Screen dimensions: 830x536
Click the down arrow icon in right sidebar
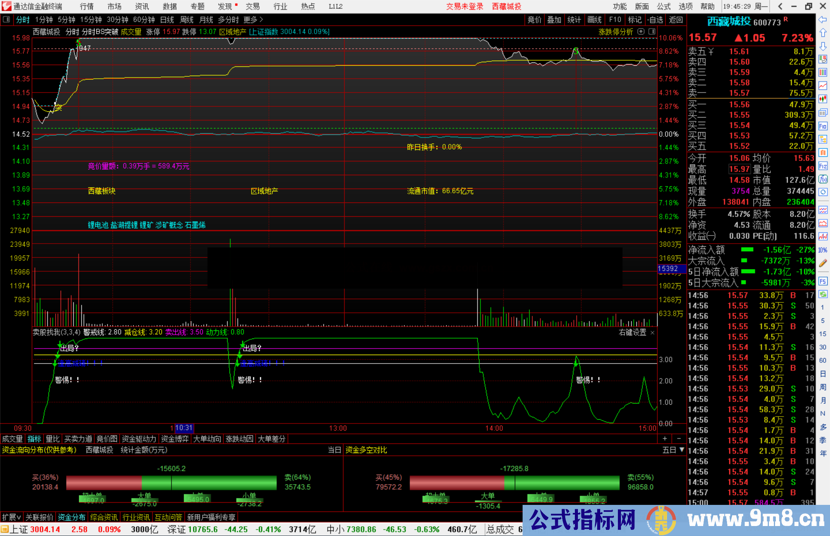(x=823, y=46)
